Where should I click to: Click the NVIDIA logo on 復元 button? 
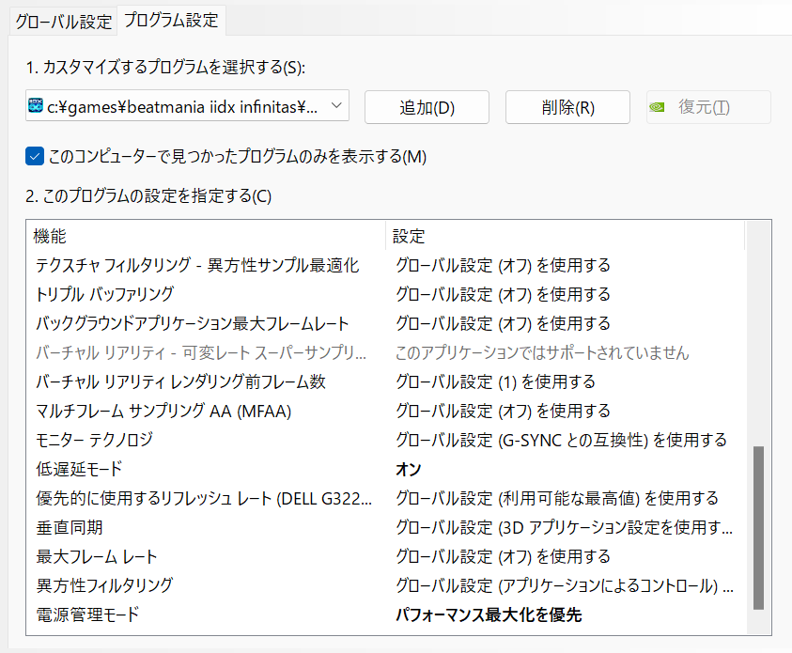pyautogui.click(x=660, y=107)
